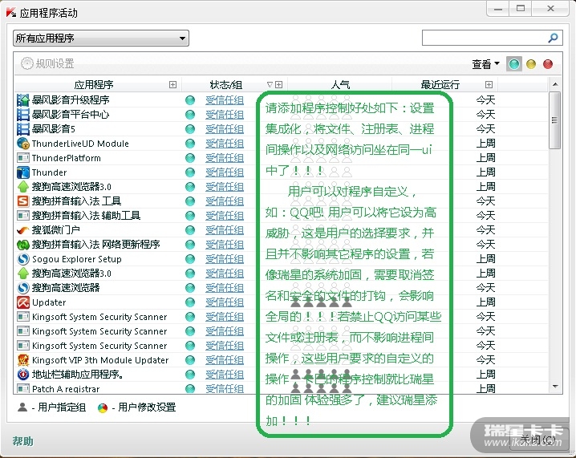
Task: Expand the 状态/组 column plus box
Action: (x=279, y=85)
